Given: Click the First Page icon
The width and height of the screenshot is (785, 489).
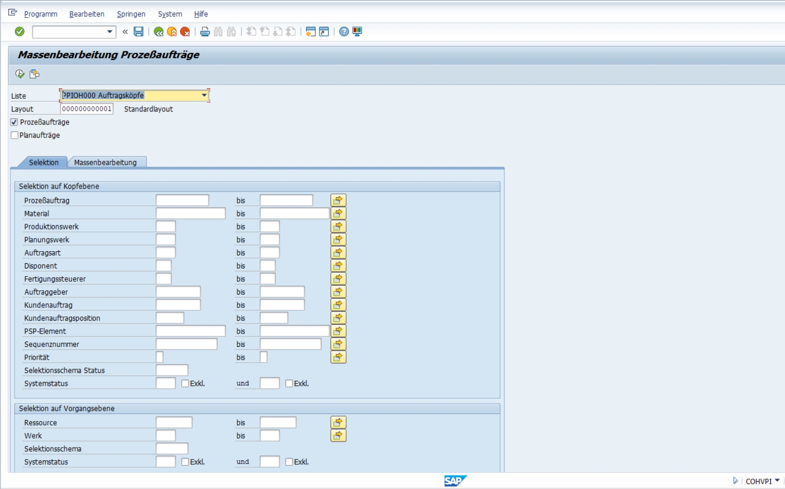Looking at the screenshot, I should [x=252, y=31].
